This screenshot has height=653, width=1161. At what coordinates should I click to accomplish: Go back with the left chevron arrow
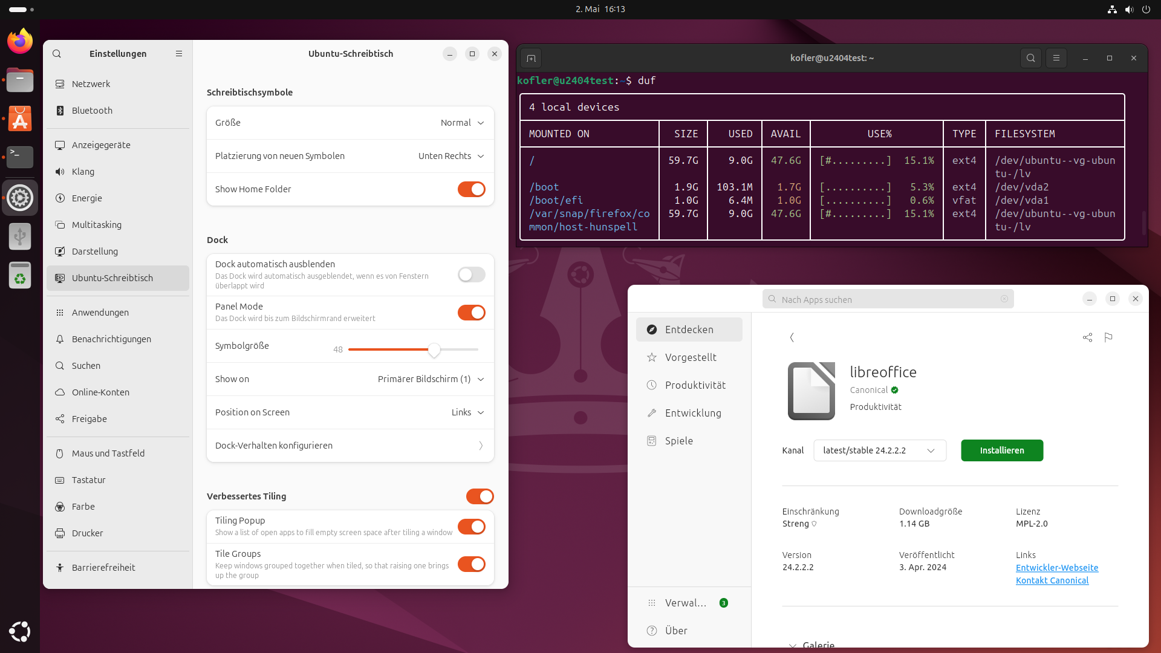792,337
